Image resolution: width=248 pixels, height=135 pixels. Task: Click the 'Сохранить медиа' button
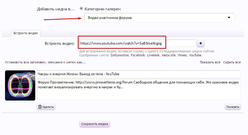coord(95,124)
